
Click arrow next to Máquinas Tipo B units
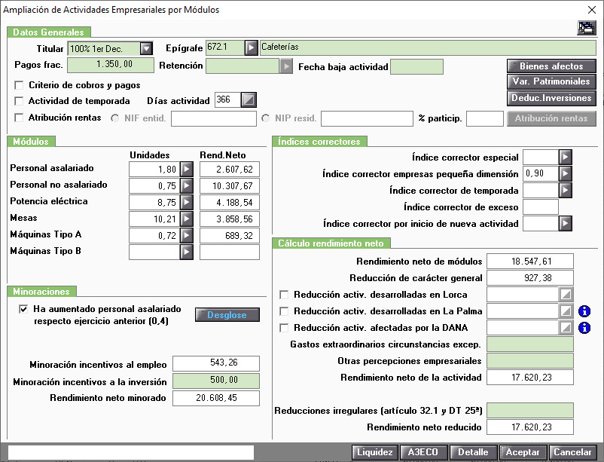pos(187,252)
